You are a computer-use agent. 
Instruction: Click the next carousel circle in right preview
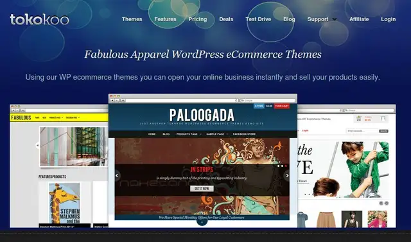pos(387,203)
